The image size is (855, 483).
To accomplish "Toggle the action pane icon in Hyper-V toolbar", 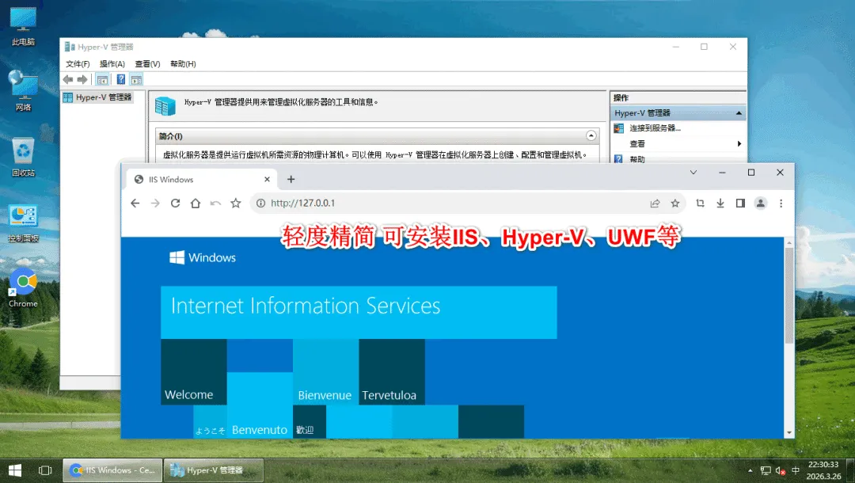I will [x=136, y=80].
